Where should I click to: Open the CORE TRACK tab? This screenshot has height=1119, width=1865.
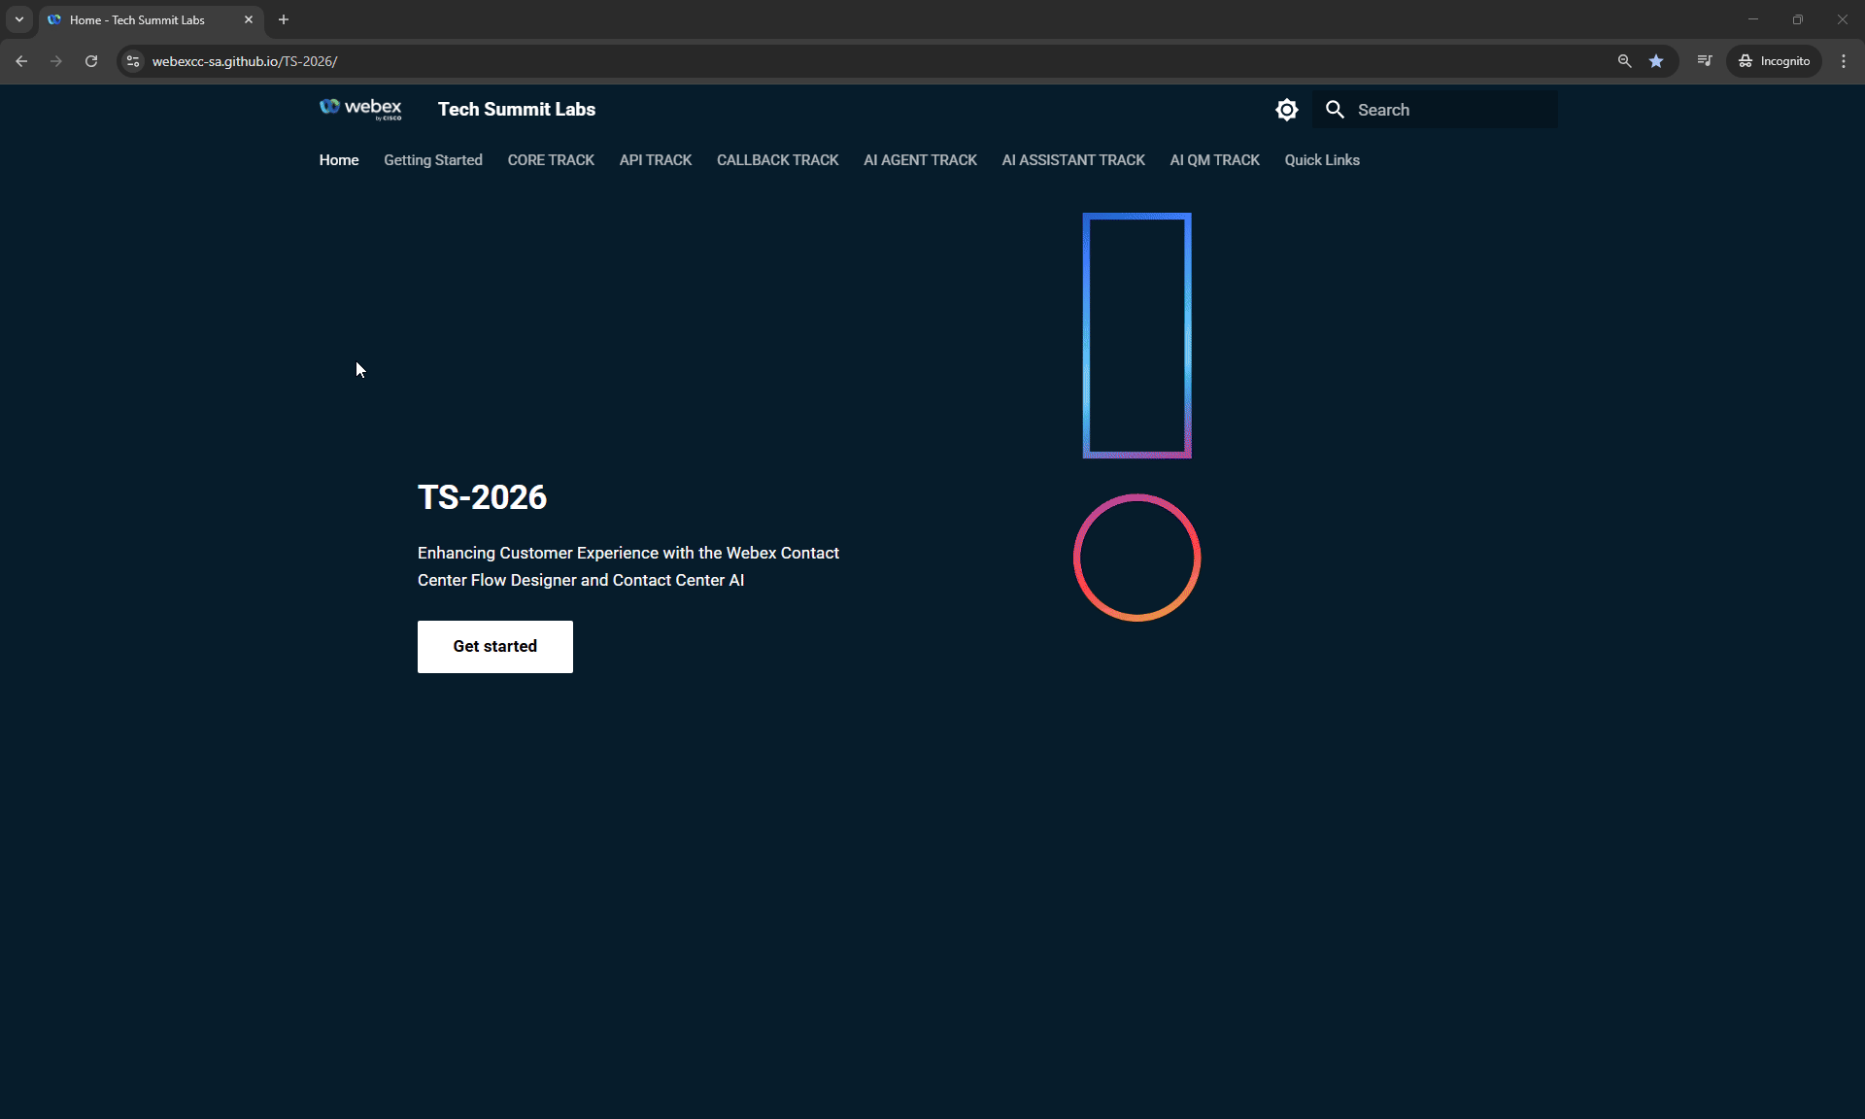(551, 160)
